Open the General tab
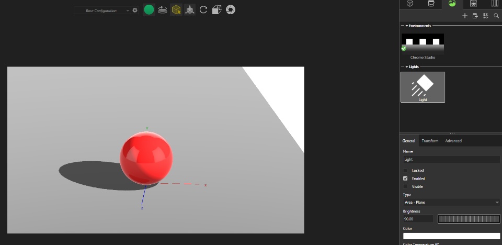This screenshot has width=502, height=245. [408, 141]
